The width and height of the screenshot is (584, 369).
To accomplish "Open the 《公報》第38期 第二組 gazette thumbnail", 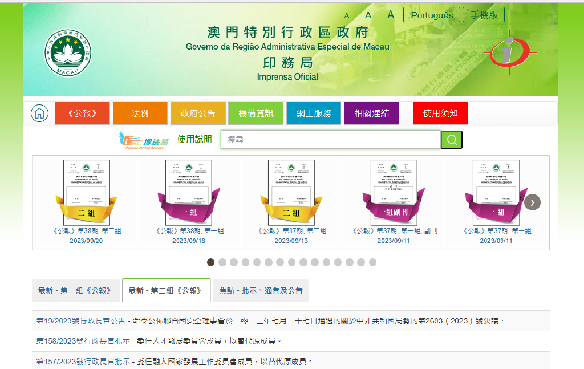I will 86,191.
